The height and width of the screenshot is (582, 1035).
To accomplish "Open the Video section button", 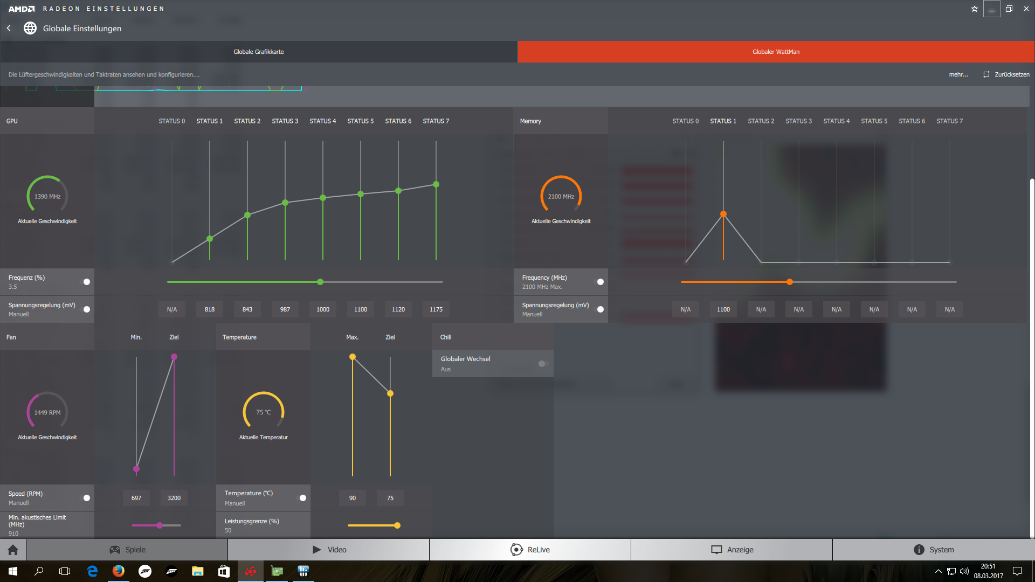I will [x=329, y=550].
